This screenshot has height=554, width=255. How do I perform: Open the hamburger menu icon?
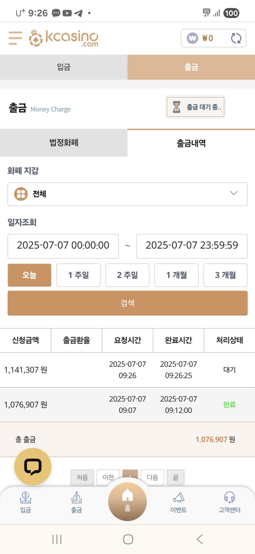(x=15, y=38)
